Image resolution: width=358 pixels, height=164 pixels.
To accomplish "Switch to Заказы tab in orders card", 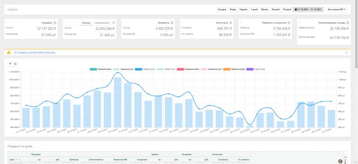I will tap(86, 23).
